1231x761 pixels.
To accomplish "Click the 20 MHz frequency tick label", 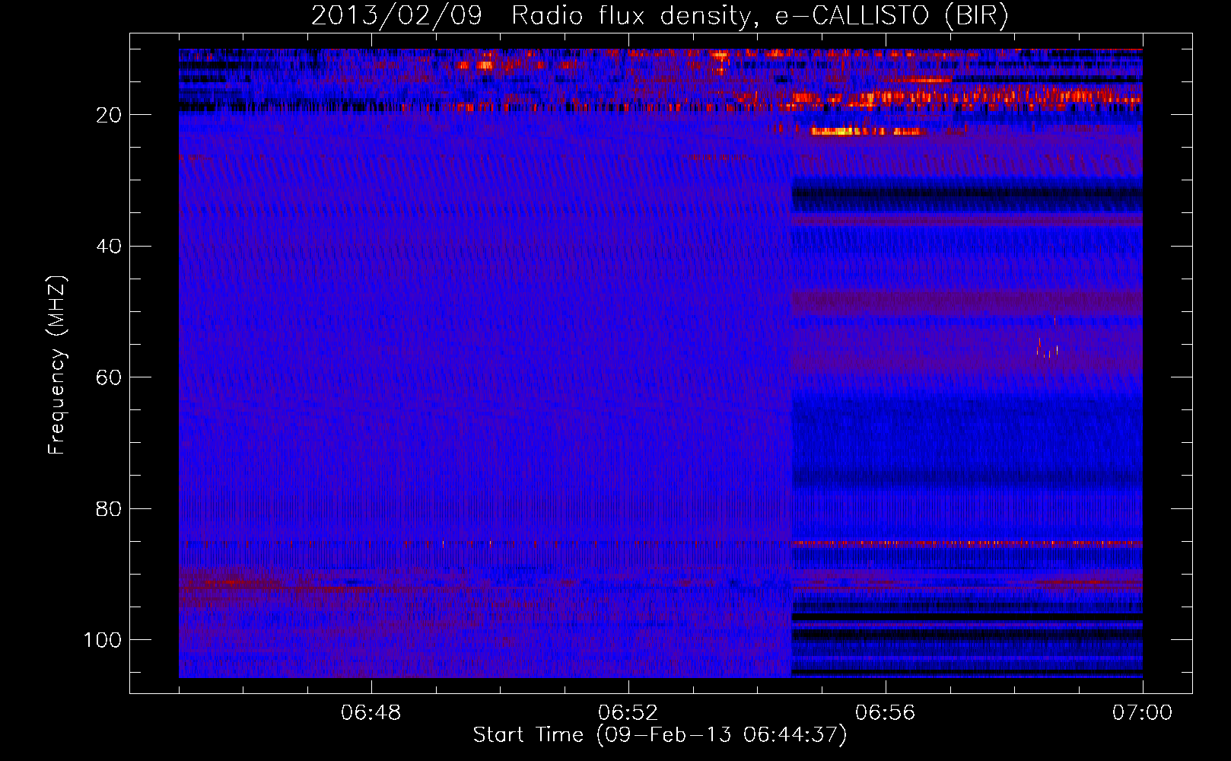I will point(109,115).
